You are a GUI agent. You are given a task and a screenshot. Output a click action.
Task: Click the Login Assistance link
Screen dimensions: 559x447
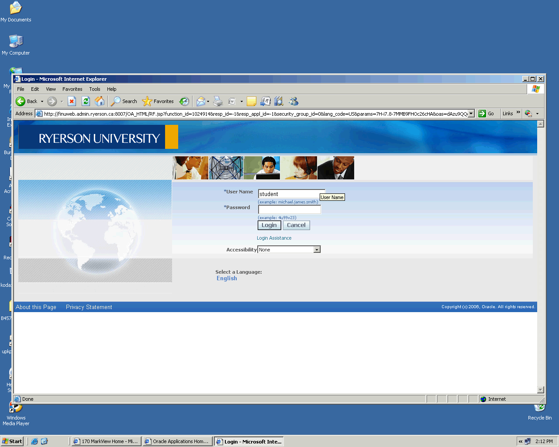274,238
